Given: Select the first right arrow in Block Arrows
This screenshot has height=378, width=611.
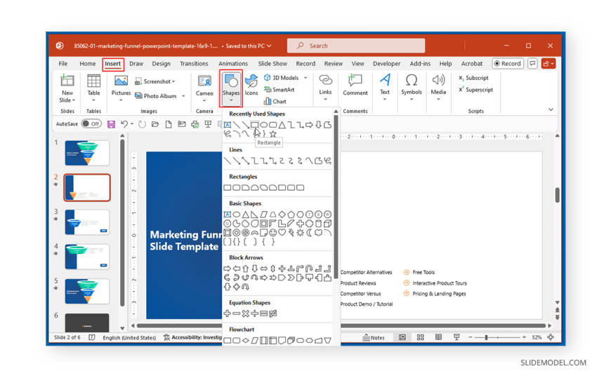Looking at the screenshot, I should point(227,269).
